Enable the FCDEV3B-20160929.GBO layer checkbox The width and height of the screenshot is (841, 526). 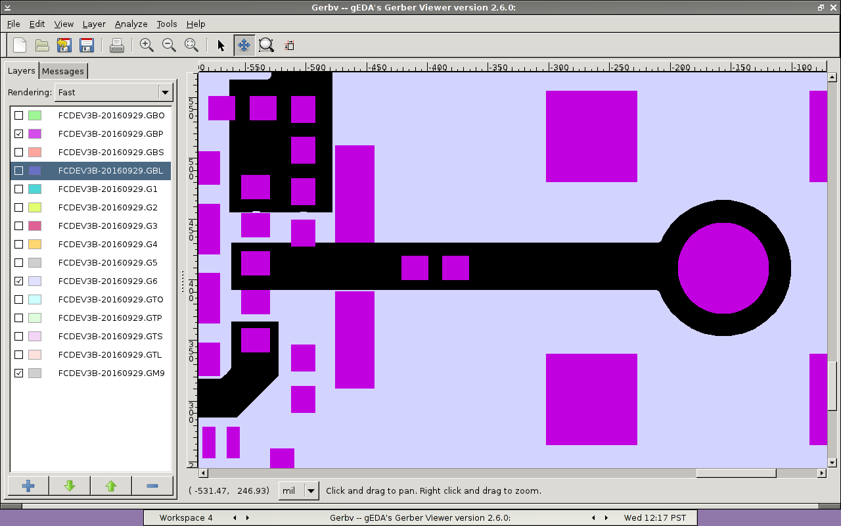[19, 116]
